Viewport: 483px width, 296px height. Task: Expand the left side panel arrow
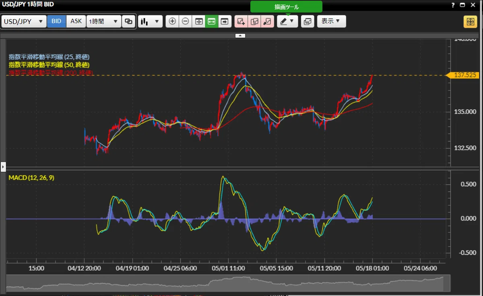[3, 166]
